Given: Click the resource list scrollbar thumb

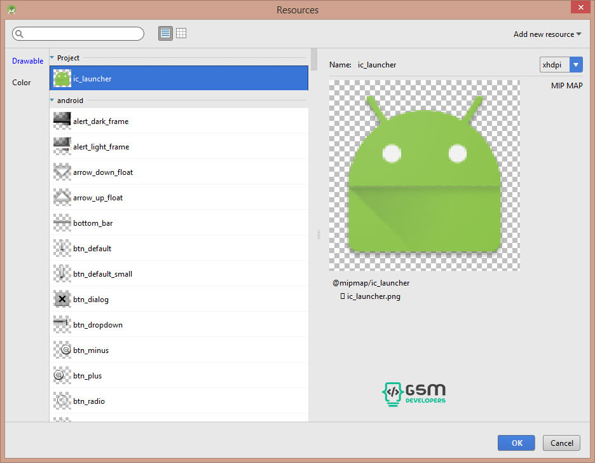Looking at the screenshot, I should (314, 60).
